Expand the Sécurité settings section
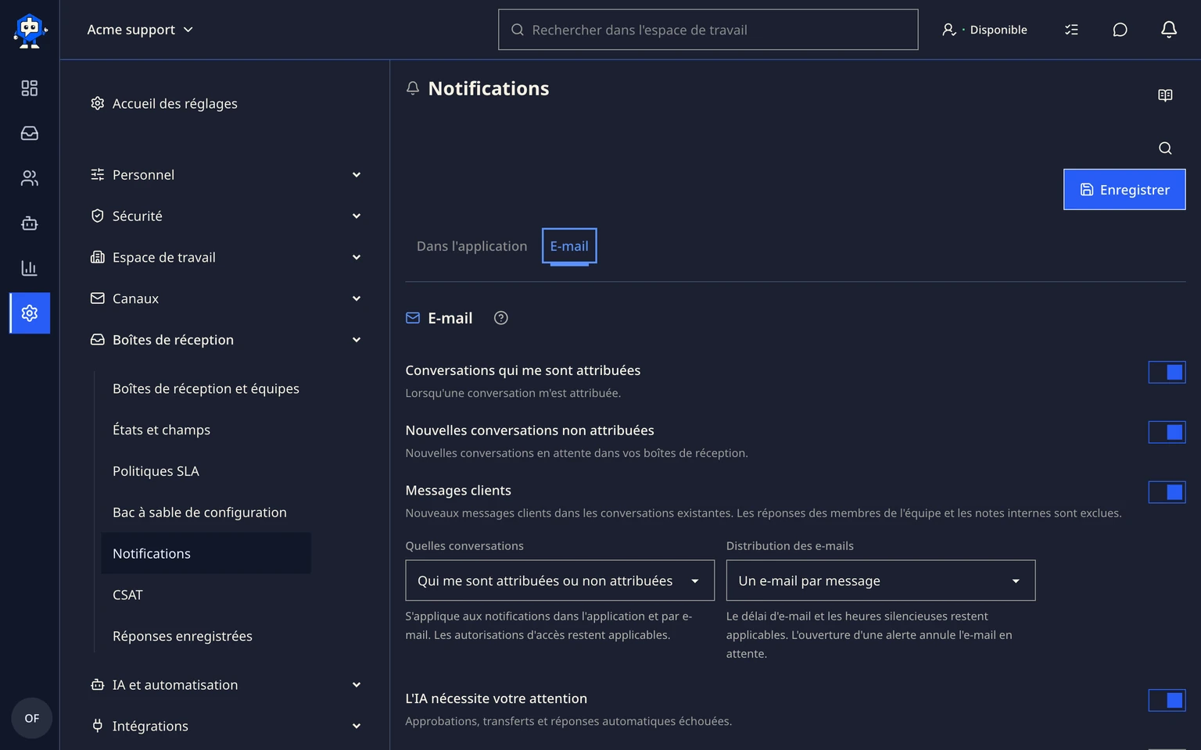The image size is (1201, 750). point(226,216)
